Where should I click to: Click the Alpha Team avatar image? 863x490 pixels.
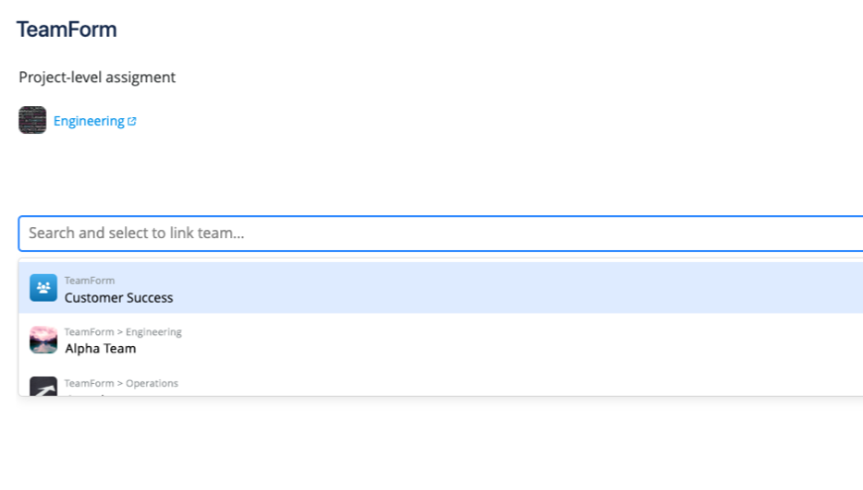[x=44, y=340]
